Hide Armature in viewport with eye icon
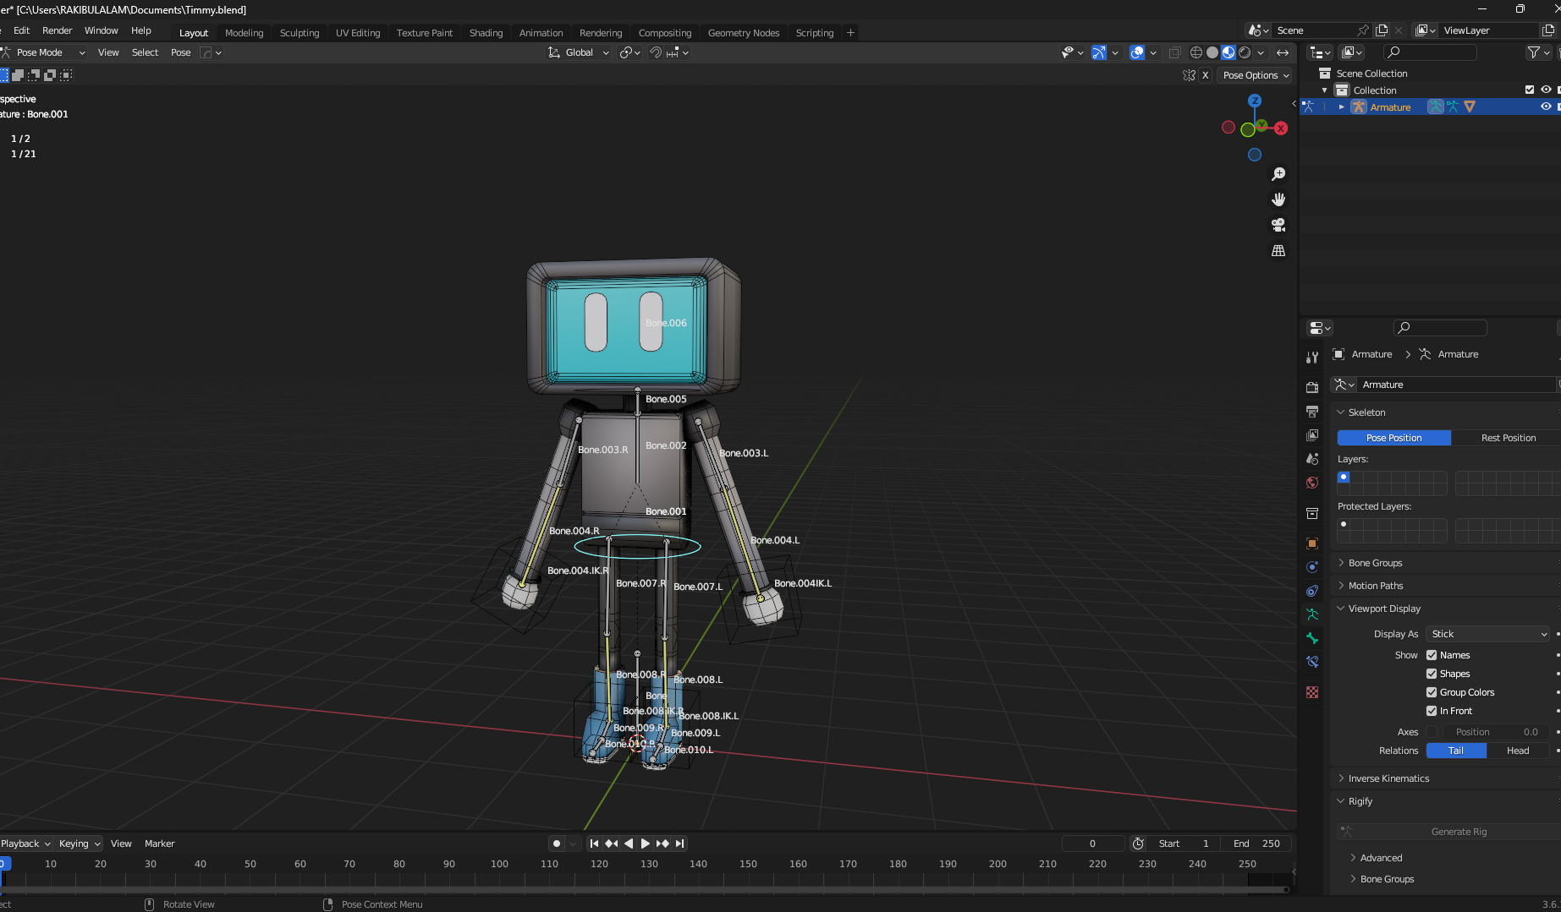This screenshot has width=1561, height=912. click(1546, 107)
